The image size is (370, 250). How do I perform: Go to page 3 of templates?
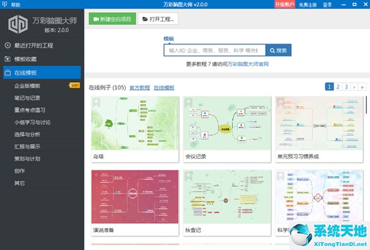[346, 87]
